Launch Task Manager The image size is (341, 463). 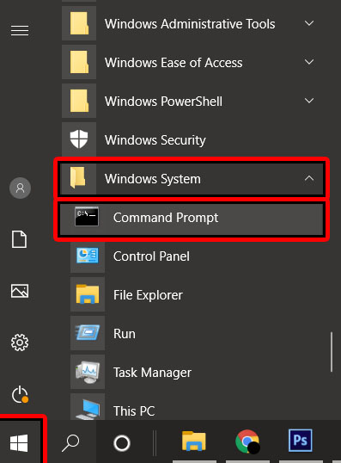coord(192,373)
